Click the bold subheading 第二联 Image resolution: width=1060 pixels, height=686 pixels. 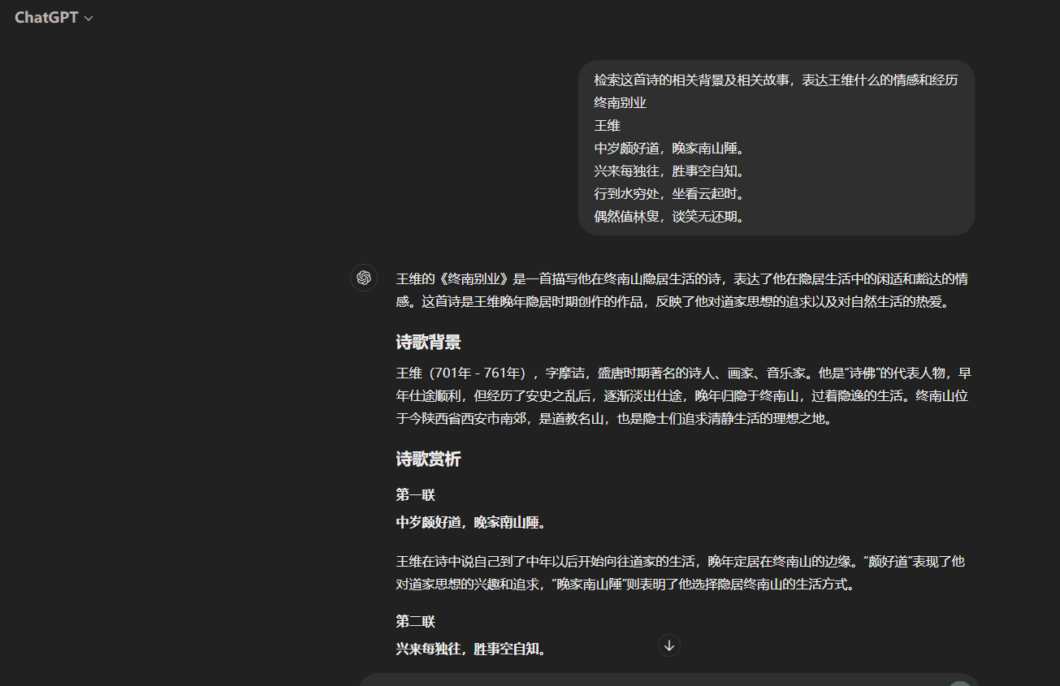pyautogui.click(x=414, y=620)
